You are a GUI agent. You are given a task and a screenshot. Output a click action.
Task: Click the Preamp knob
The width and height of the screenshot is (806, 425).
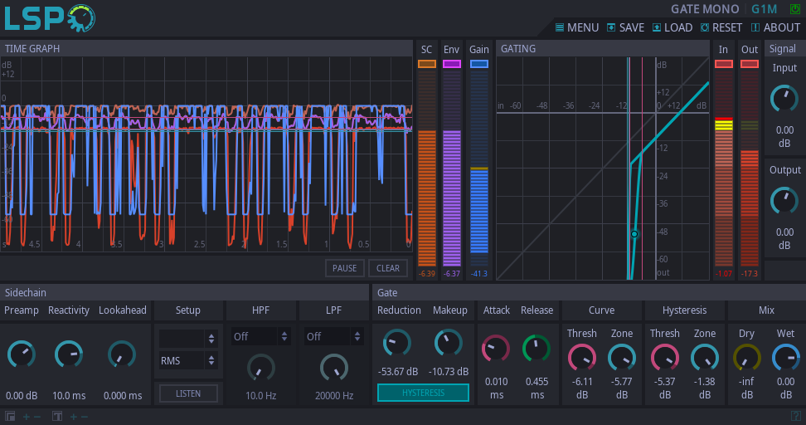coord(21,354)
